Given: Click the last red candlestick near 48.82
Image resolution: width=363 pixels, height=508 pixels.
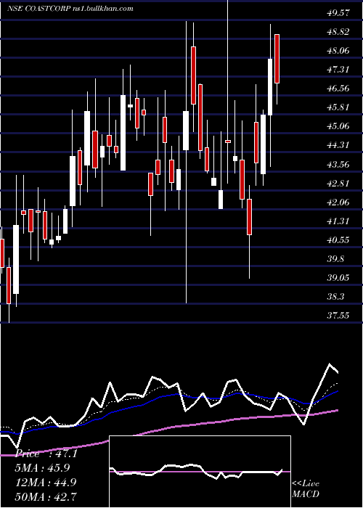Looking at the screenshot, I should point(277,59).
